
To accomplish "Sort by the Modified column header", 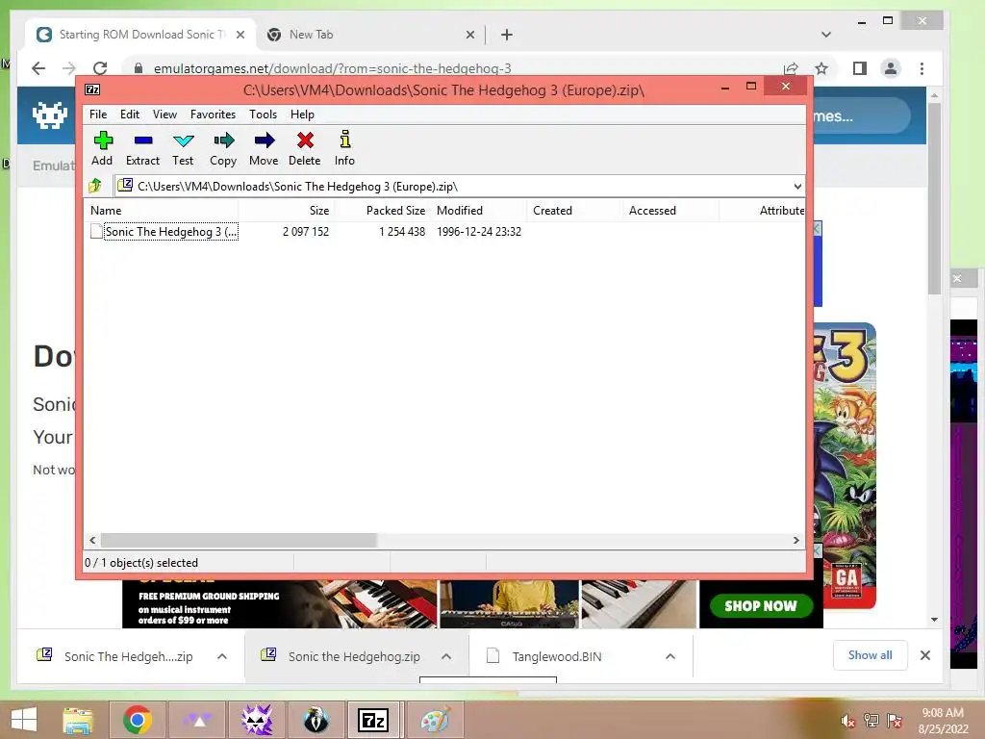I will [x=479, y=211].
